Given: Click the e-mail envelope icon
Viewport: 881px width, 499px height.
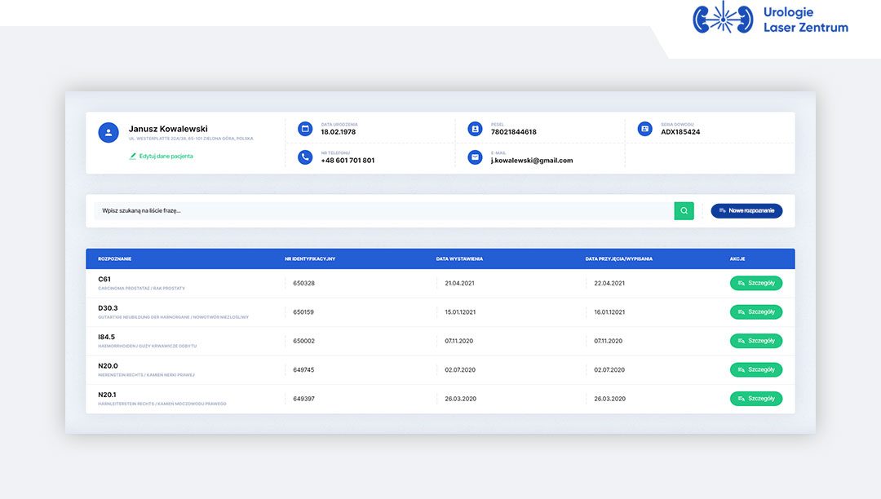Looking at the screenshot, I should 476,157.
